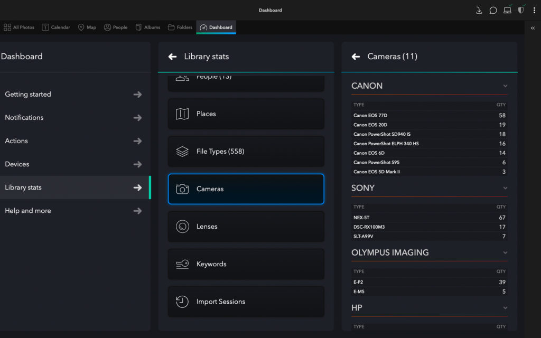541x338 pixels.
Task: Open Getting started in Dashboard menu
Action: [x=75, y=95]
